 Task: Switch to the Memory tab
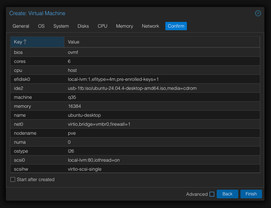click(124, 26)
